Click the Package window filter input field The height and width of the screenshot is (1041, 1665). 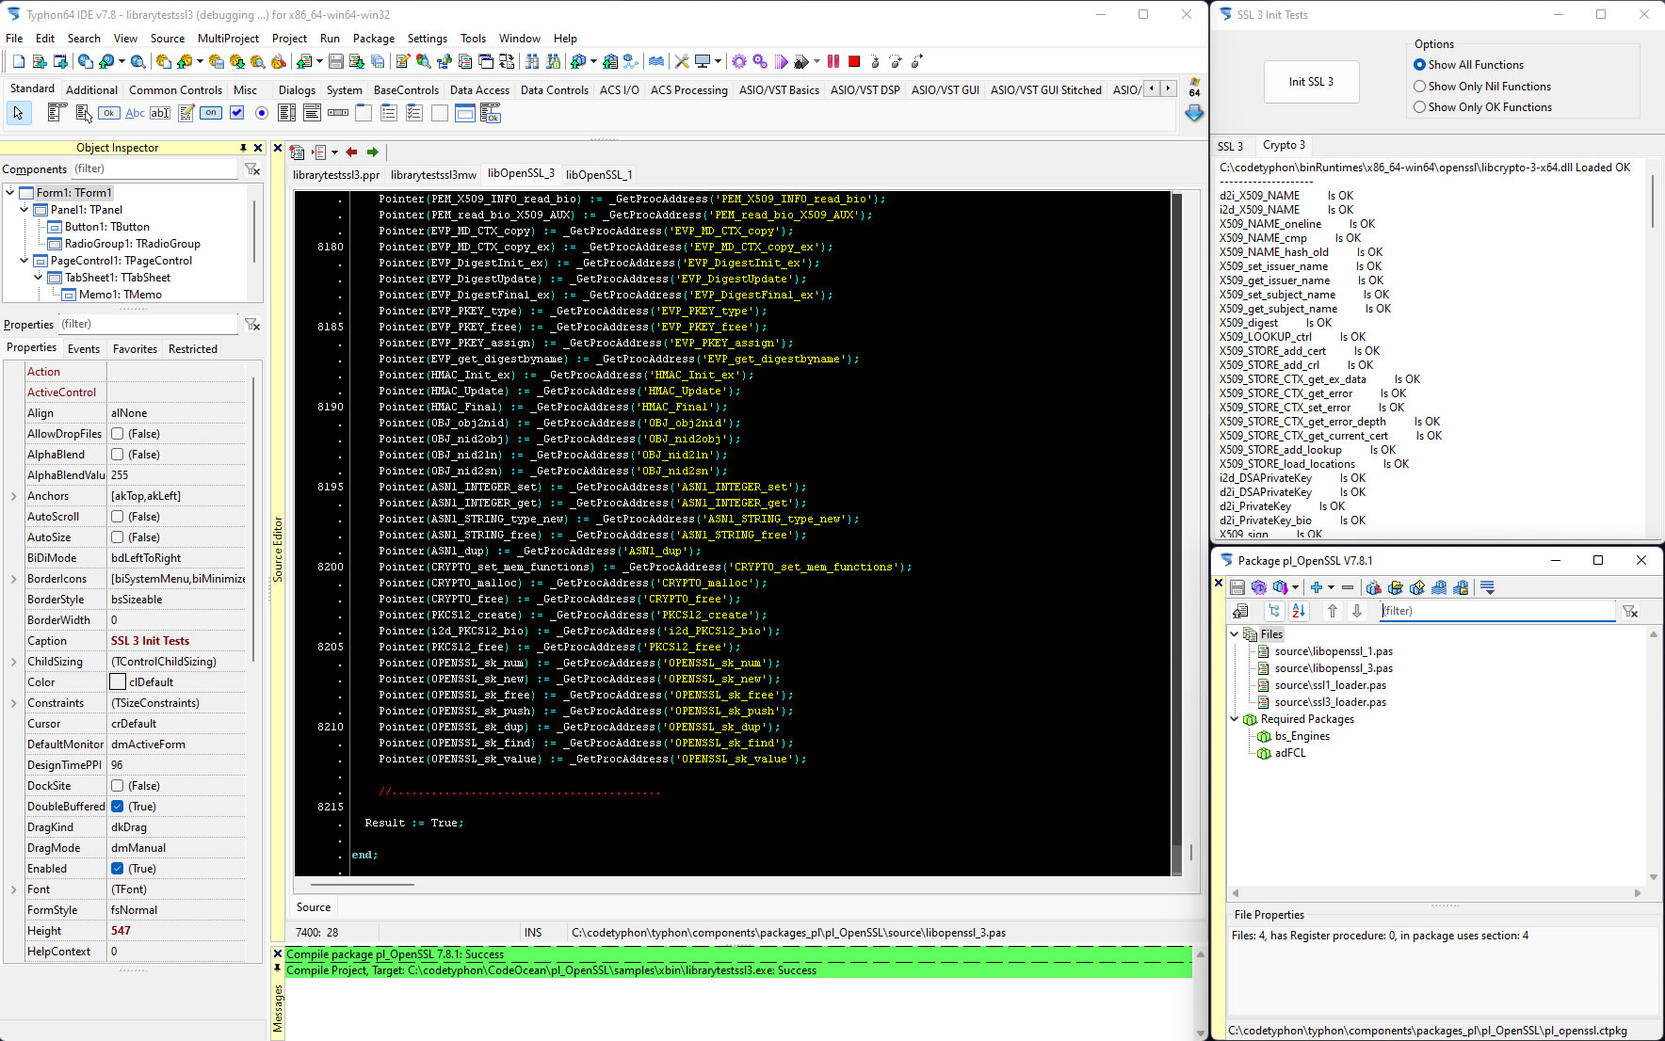click(1496, 611)
